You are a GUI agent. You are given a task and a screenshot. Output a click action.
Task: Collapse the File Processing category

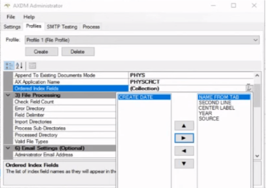pyautogui.click(x=8, y=95)
